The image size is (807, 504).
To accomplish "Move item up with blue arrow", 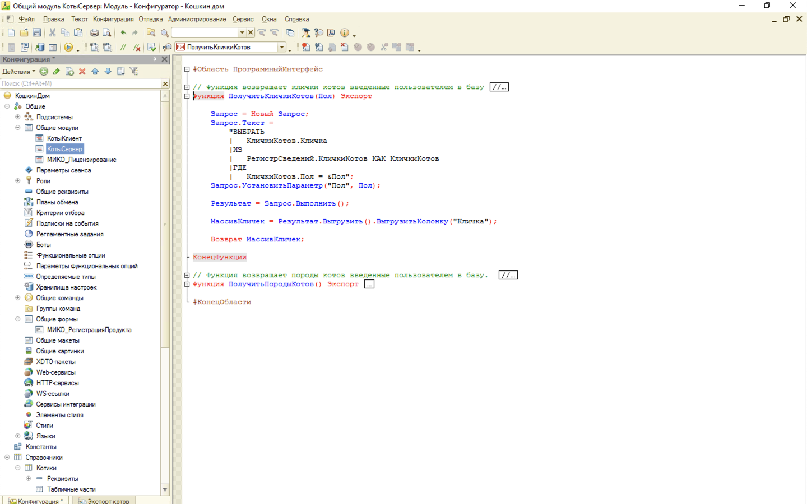I will [x=95, y=71].
